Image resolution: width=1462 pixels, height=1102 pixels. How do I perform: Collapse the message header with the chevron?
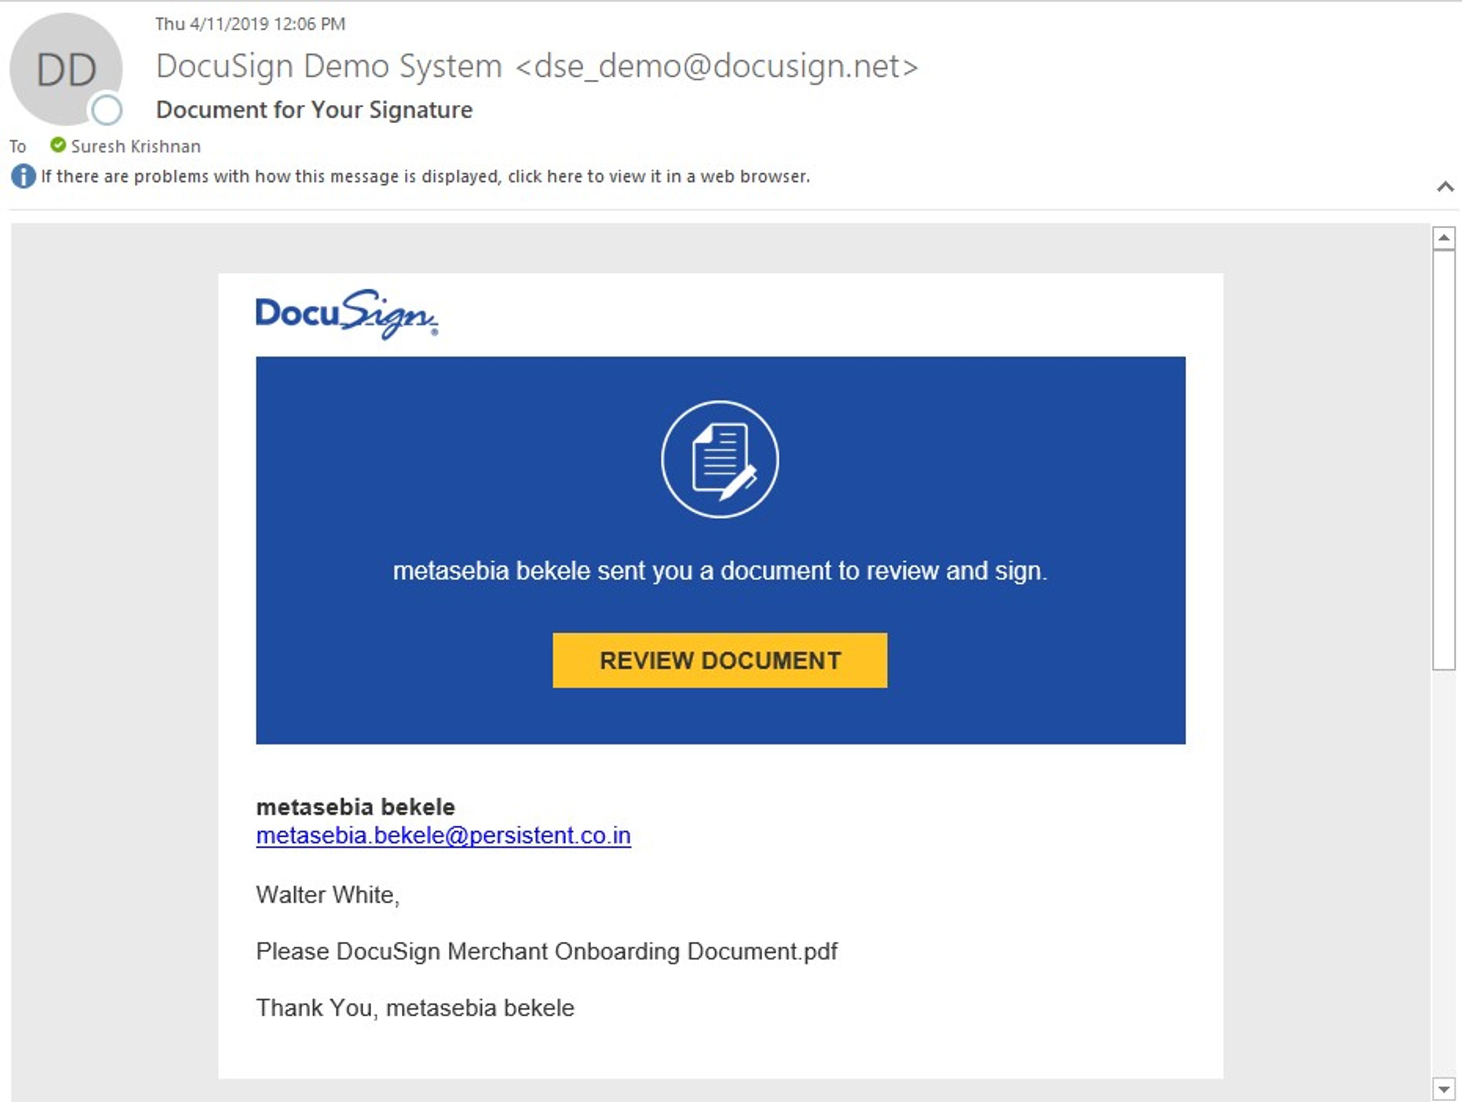1445,187
